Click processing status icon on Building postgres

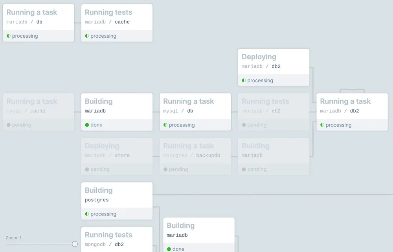(87, 214)
